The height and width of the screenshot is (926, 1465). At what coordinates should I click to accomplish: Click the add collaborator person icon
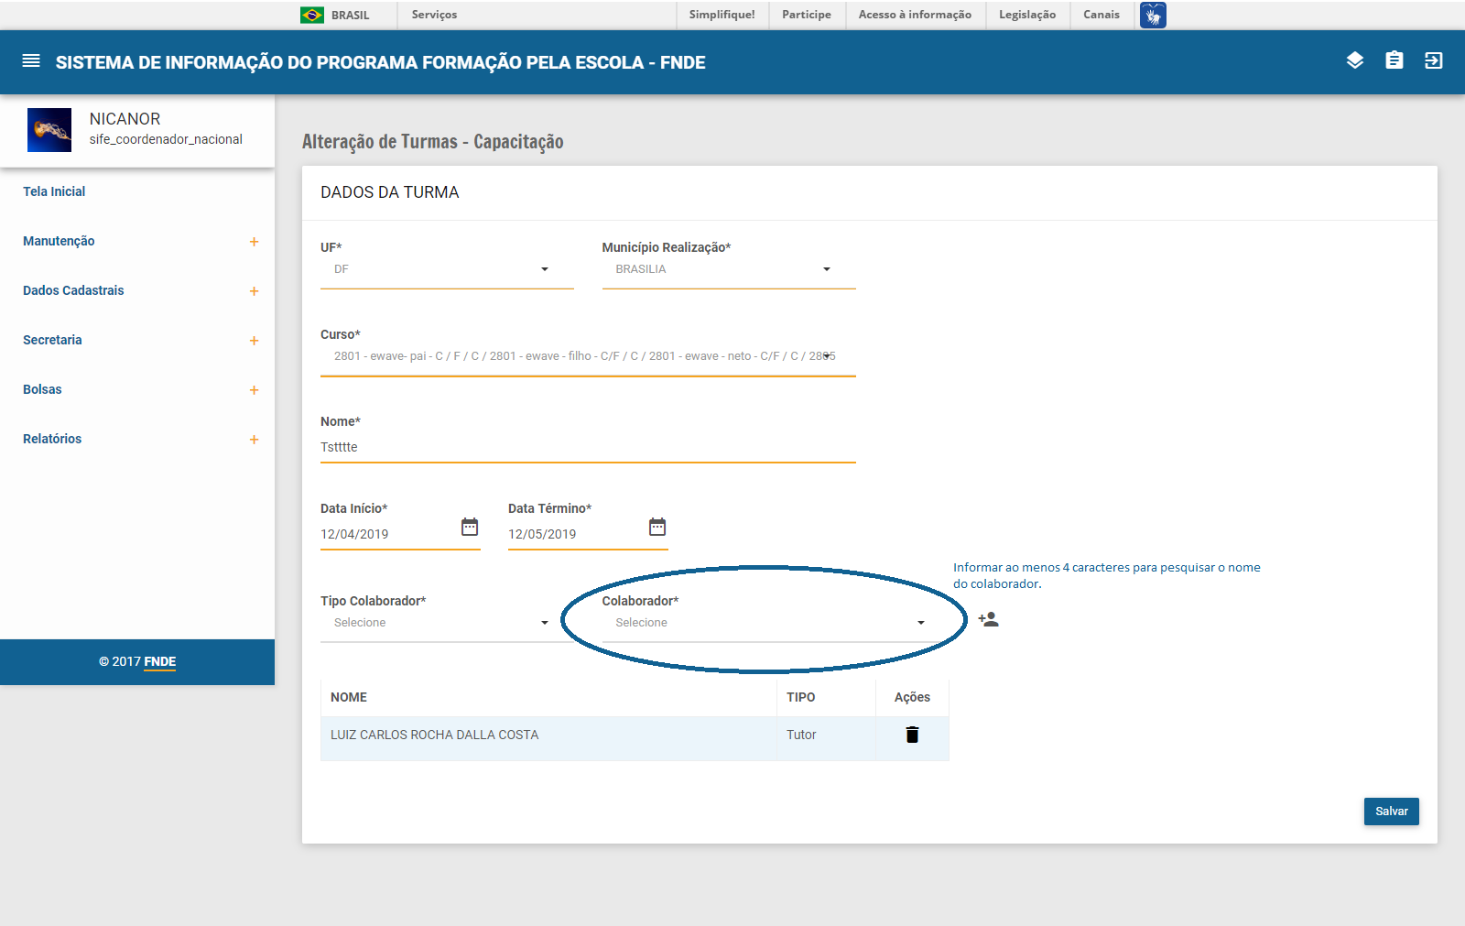click(988, 619)
